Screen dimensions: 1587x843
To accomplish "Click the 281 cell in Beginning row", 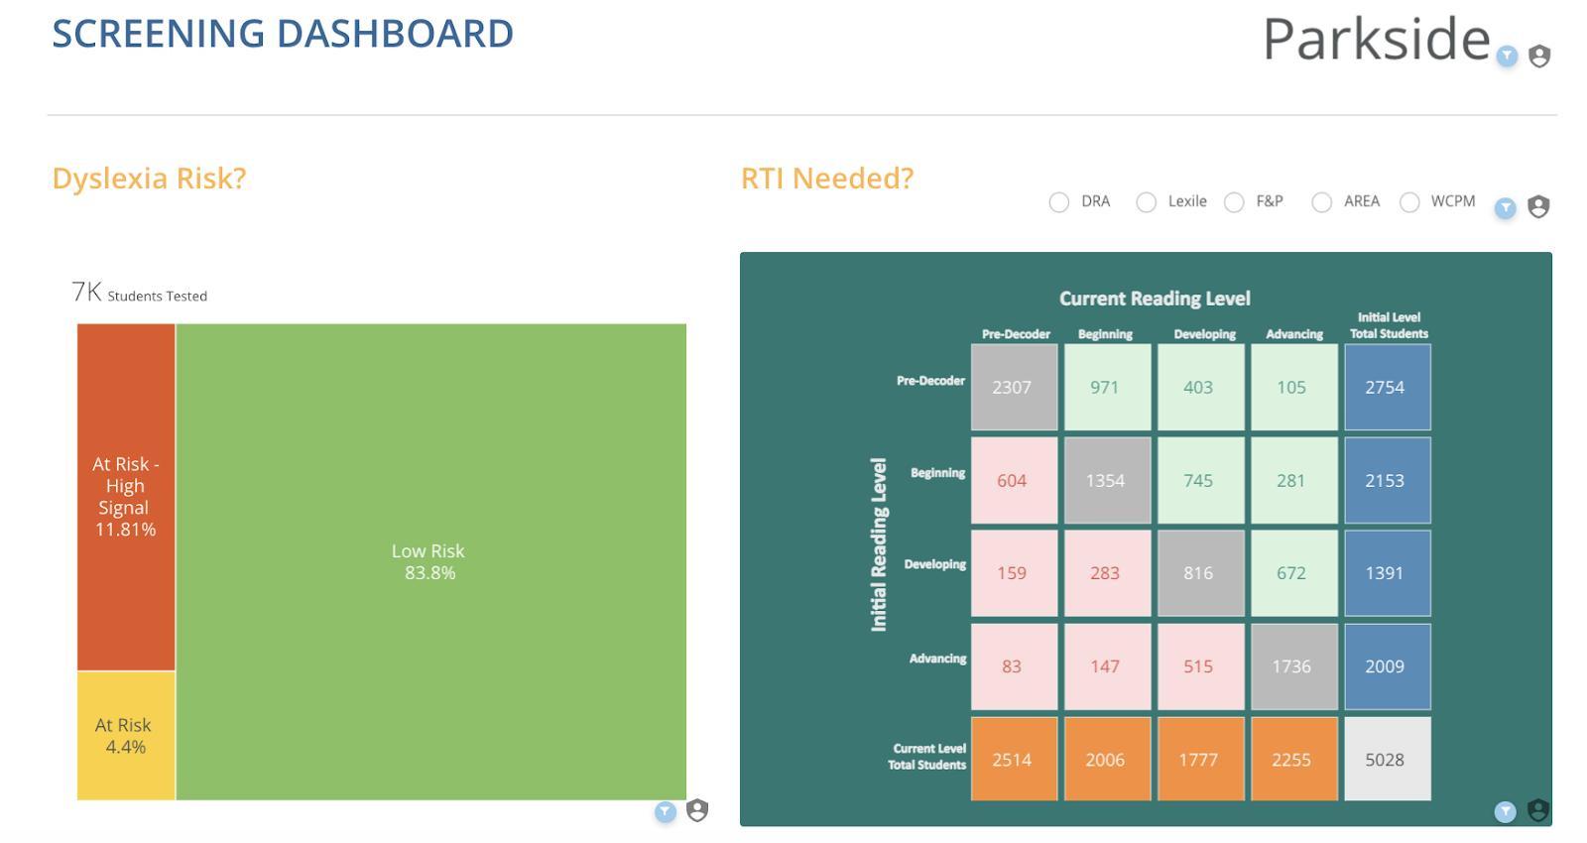I will pos(1293,480).
